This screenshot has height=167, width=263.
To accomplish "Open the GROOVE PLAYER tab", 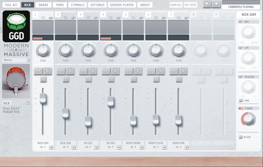I will [122, 5].
